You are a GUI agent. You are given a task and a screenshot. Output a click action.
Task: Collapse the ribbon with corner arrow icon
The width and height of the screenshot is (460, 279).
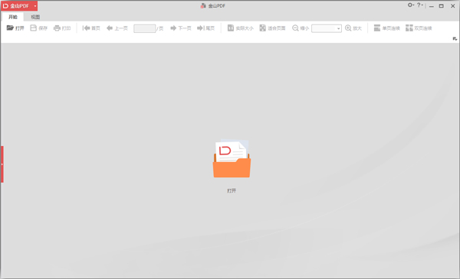pos(455,39)
